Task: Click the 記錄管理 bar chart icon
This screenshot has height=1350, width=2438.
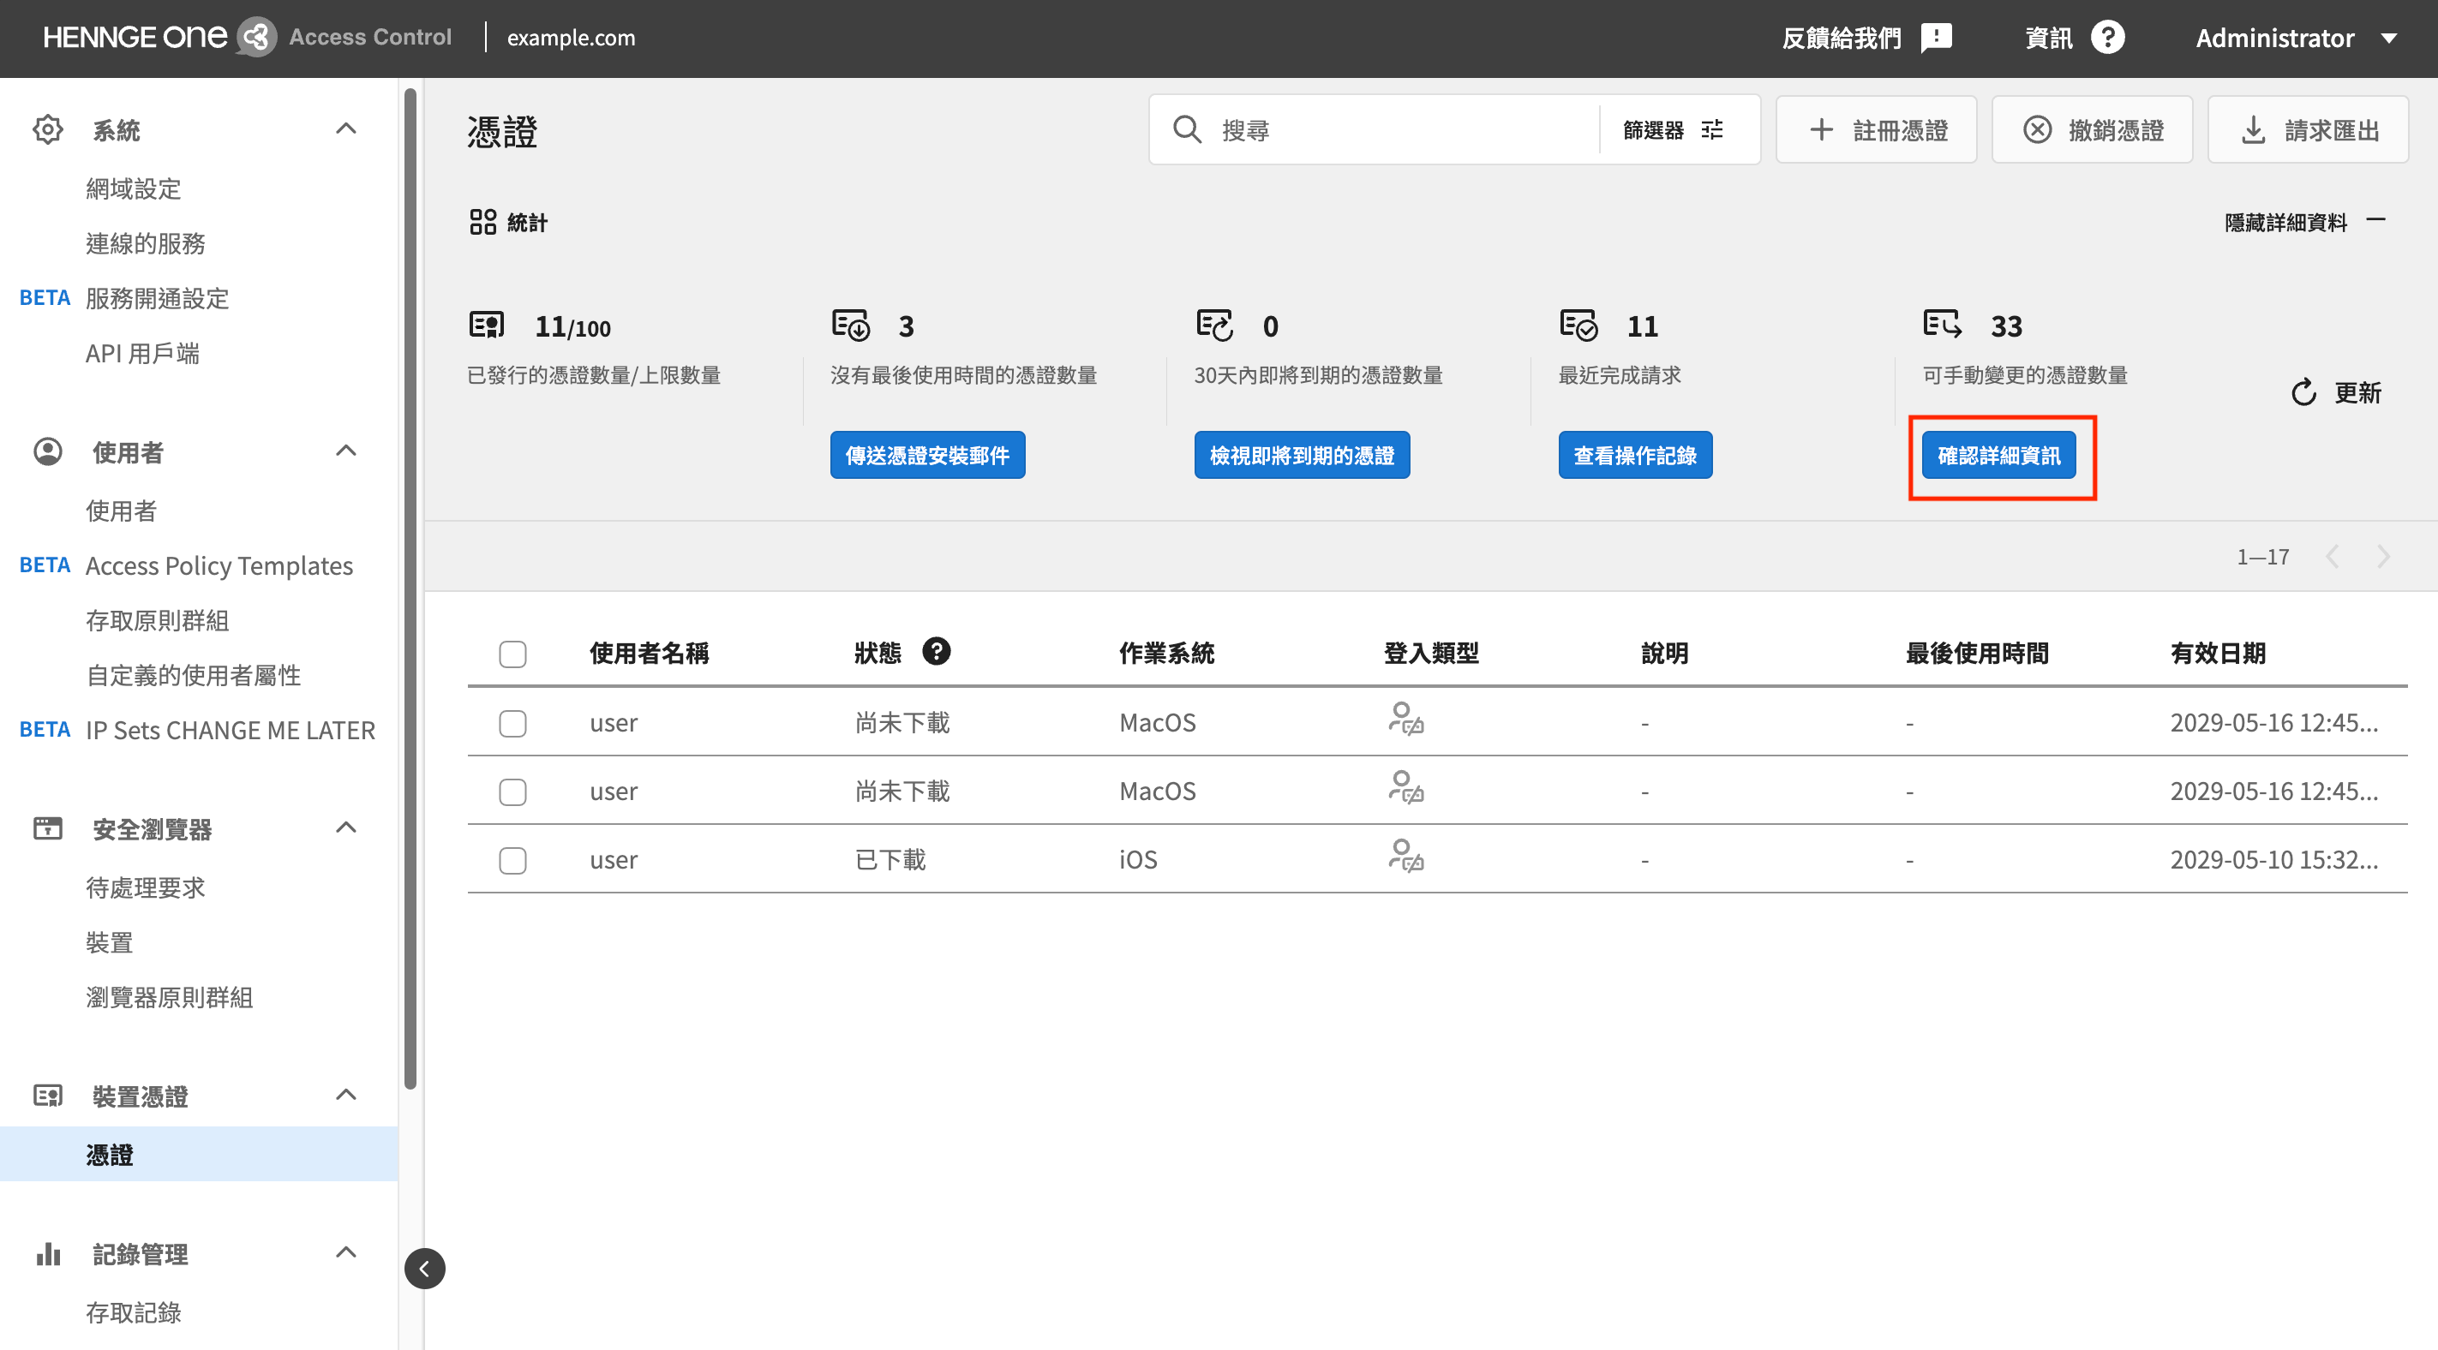Action: [47, 1253]
